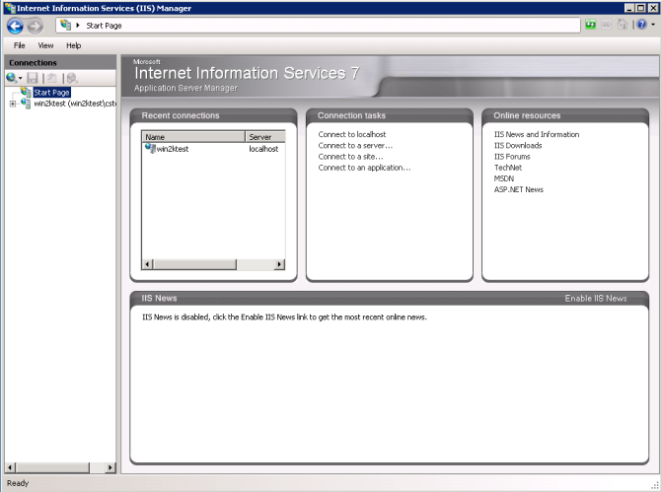The height and width of the screenshot is (492, 662).
Task: Open the MSDN link
Action: click(504, 178)
